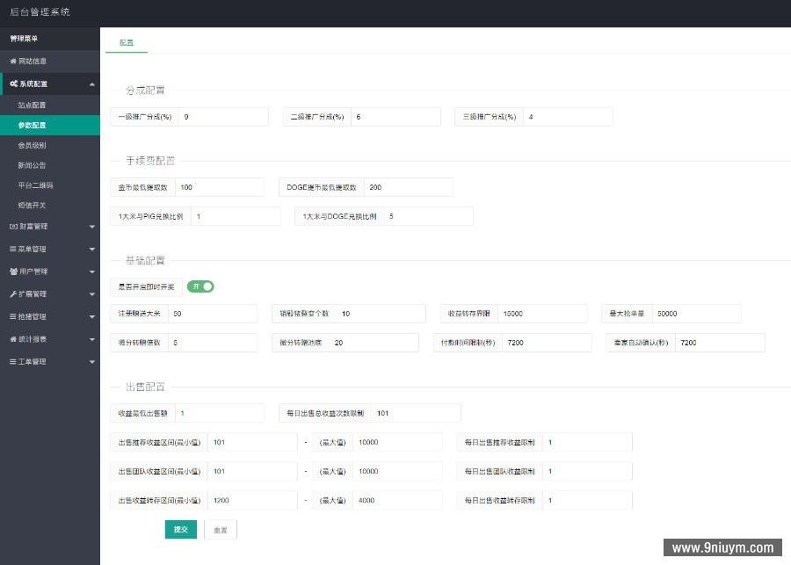Switch to the 配置 tab
Image resolution: width=791 pixels, height=565 pixels.
point(126,41)
